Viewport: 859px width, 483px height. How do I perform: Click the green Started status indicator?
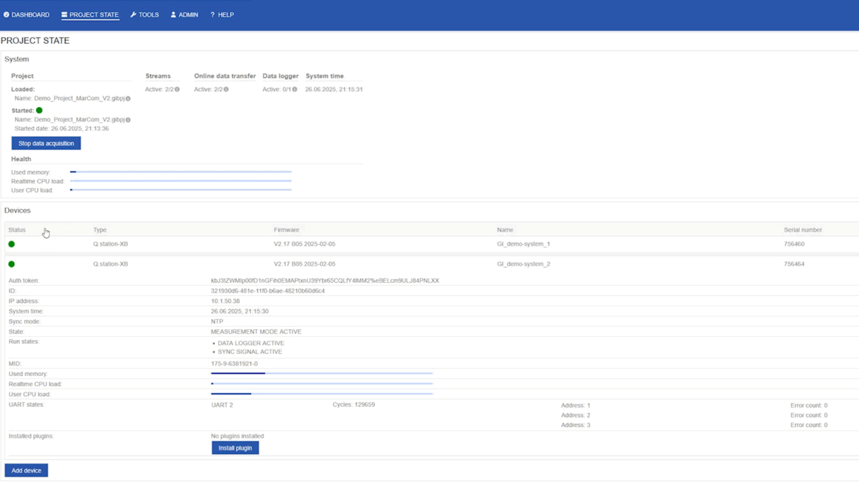tap(39, 111)
